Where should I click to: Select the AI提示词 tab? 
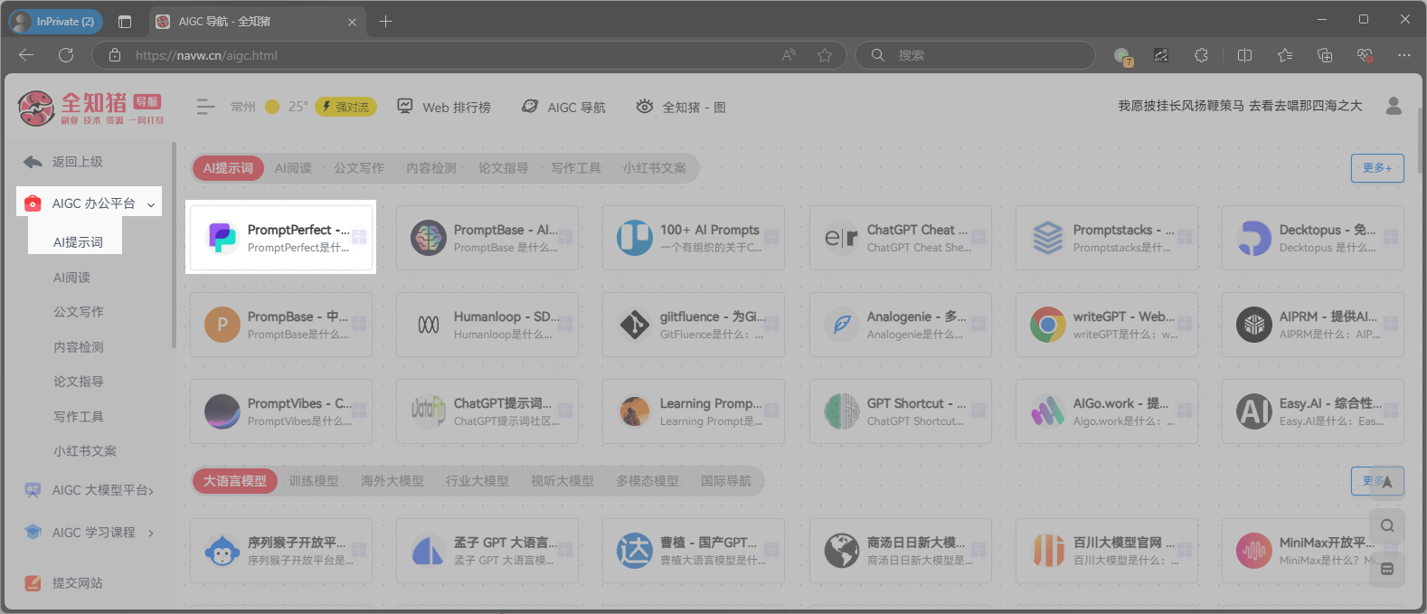(x=228, y=168)
